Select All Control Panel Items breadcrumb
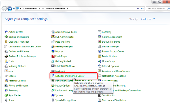Screen dimensions: 170x103 (53, 9)
